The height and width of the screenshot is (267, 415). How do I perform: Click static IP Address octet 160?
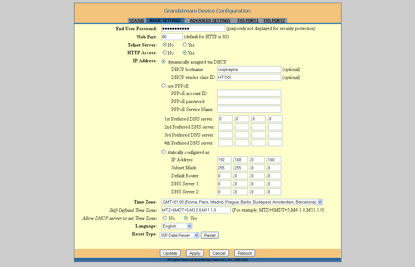pos(274,160)
